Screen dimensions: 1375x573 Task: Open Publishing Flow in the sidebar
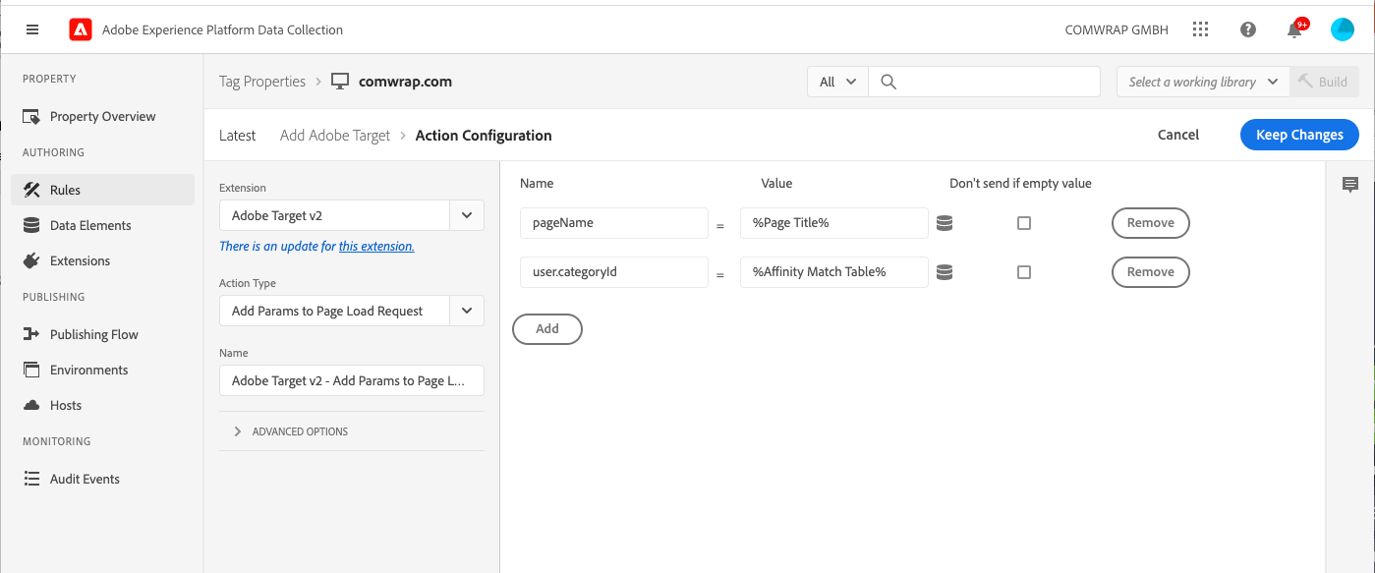tap(102, 334)
